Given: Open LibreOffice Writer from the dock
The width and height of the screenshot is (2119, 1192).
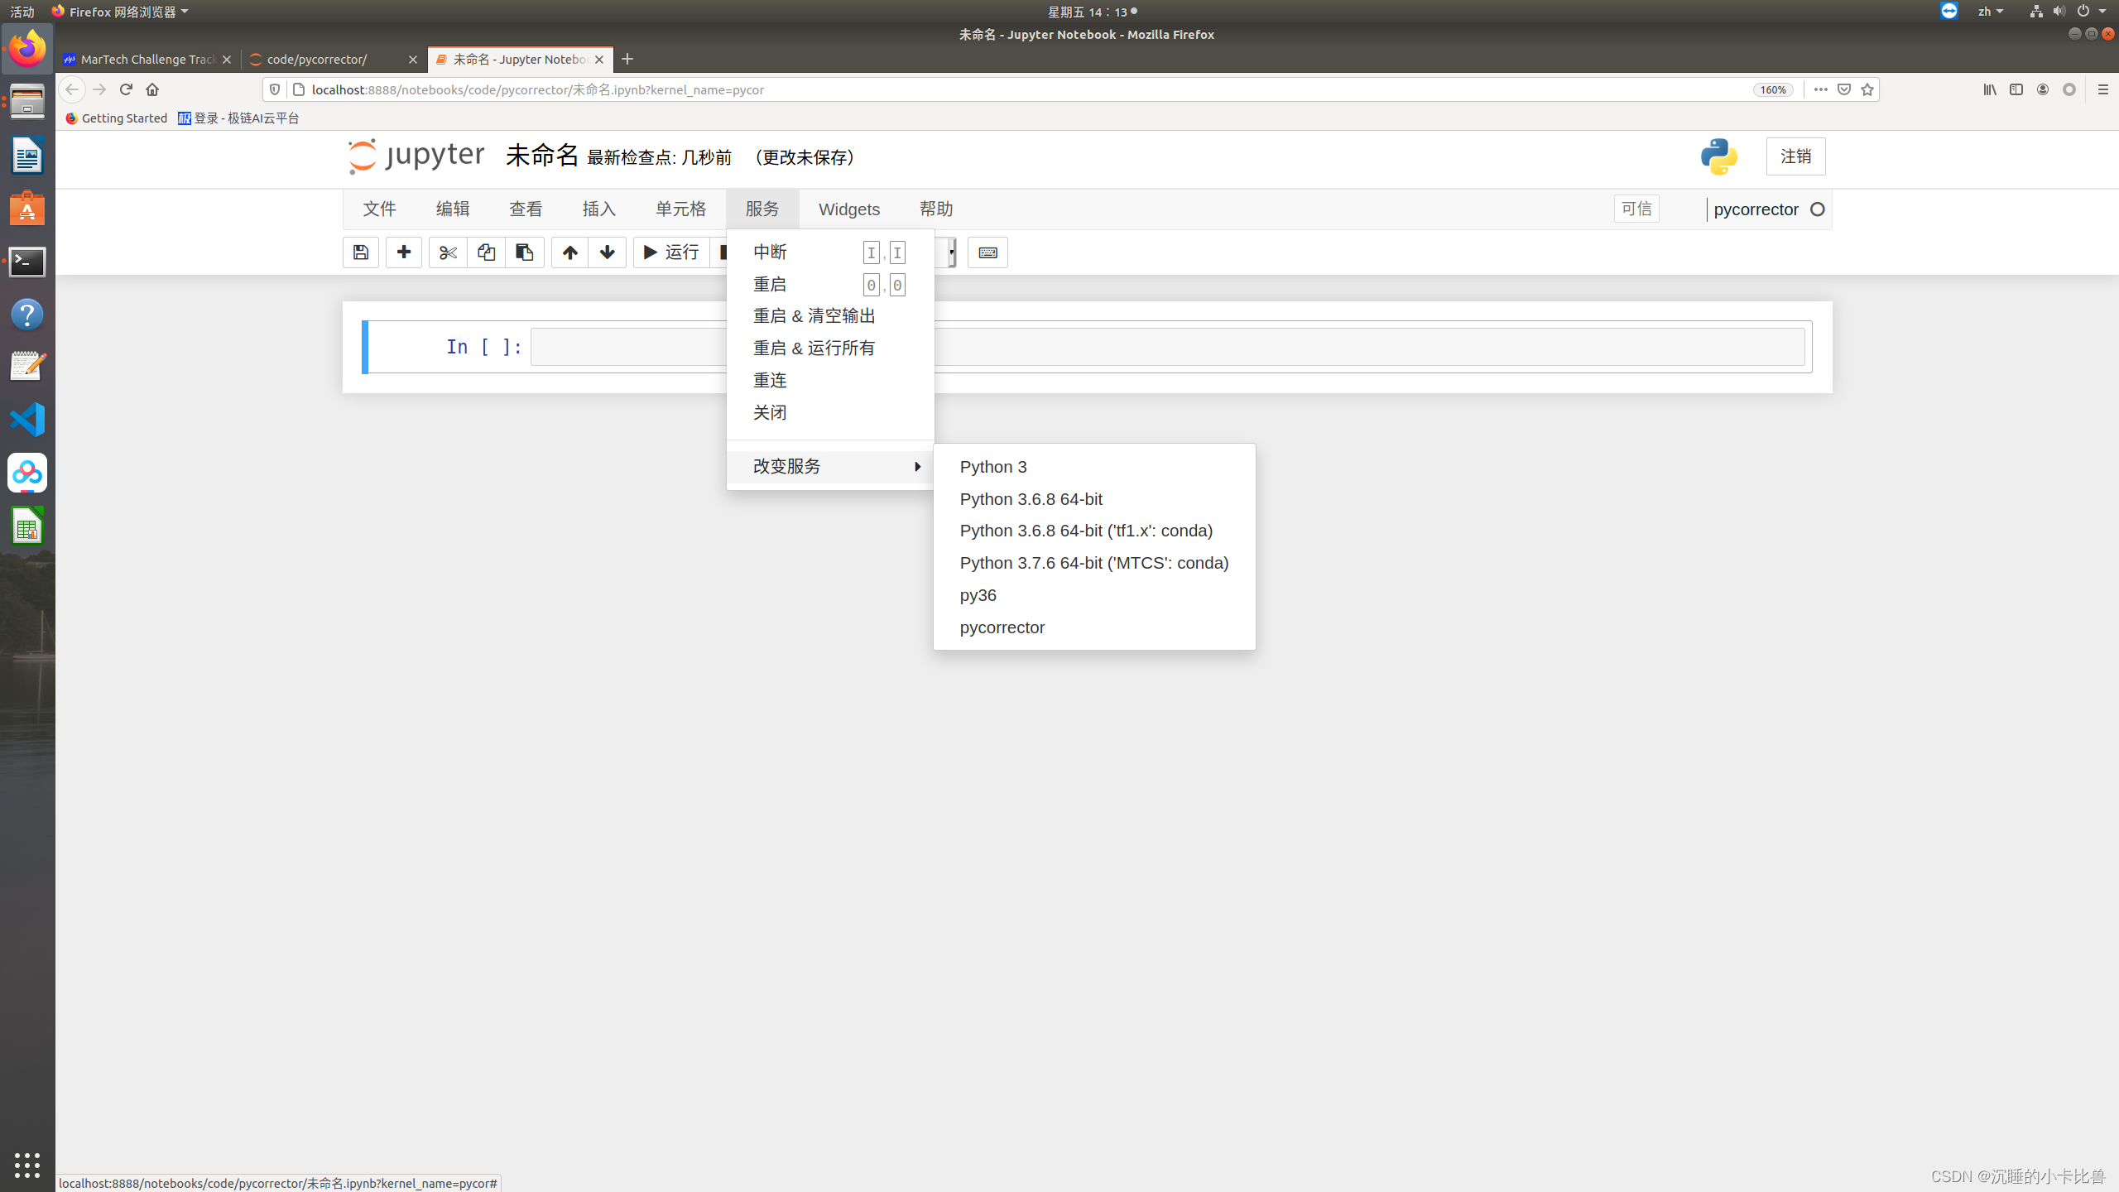Looking at the screenshot, I should tap(27, 156).
